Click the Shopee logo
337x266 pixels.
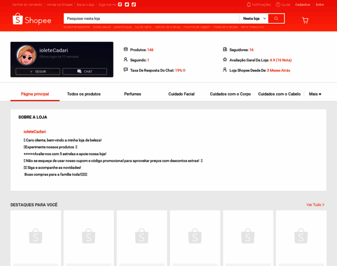coord(32,20)
